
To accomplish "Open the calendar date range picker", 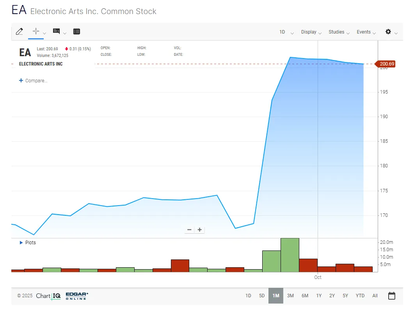I will point(392,295).
